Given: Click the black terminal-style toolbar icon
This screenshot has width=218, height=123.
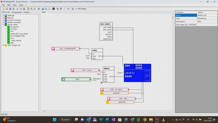Looking at the screenshot, I should (53, 9).
